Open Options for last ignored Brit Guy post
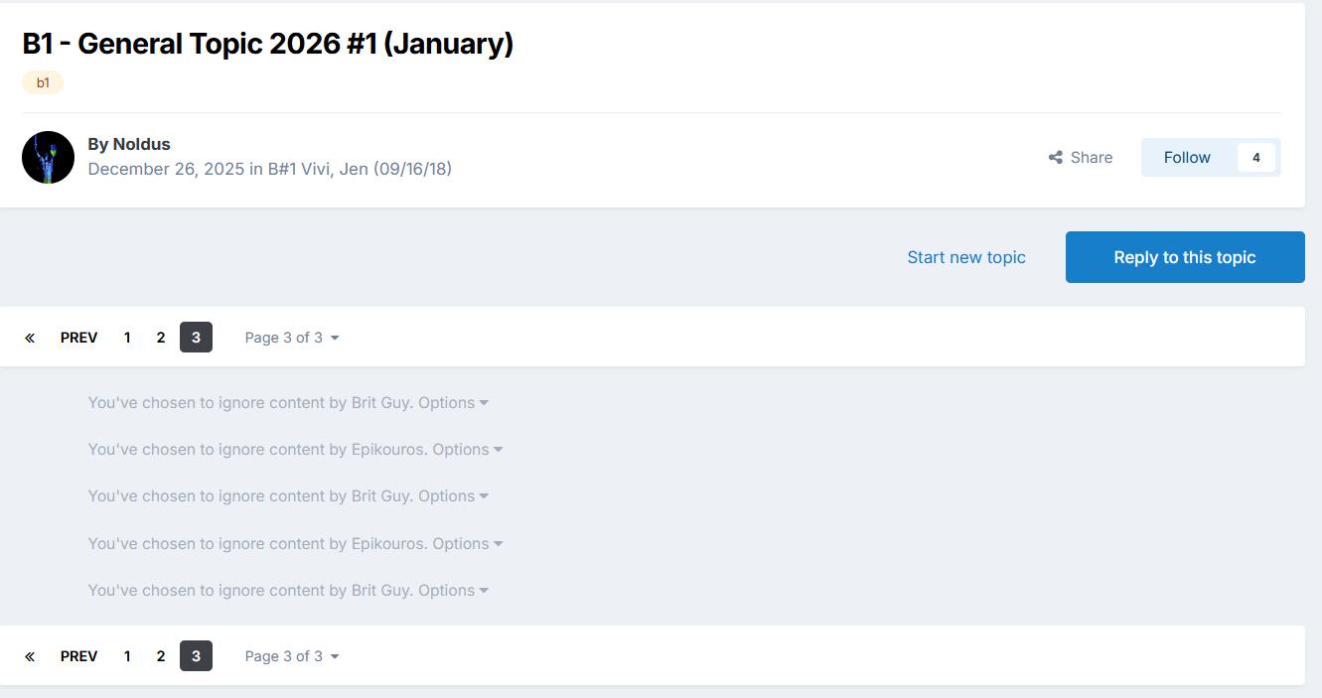This screenshot has width=1322, height=698. click(453, 591)
